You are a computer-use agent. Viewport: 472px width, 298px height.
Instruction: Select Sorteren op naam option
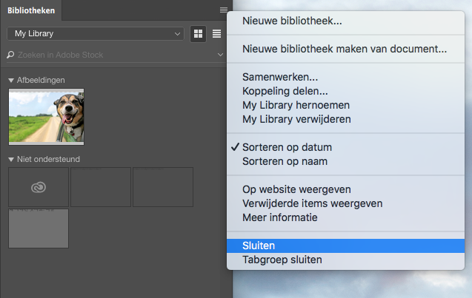285,161
